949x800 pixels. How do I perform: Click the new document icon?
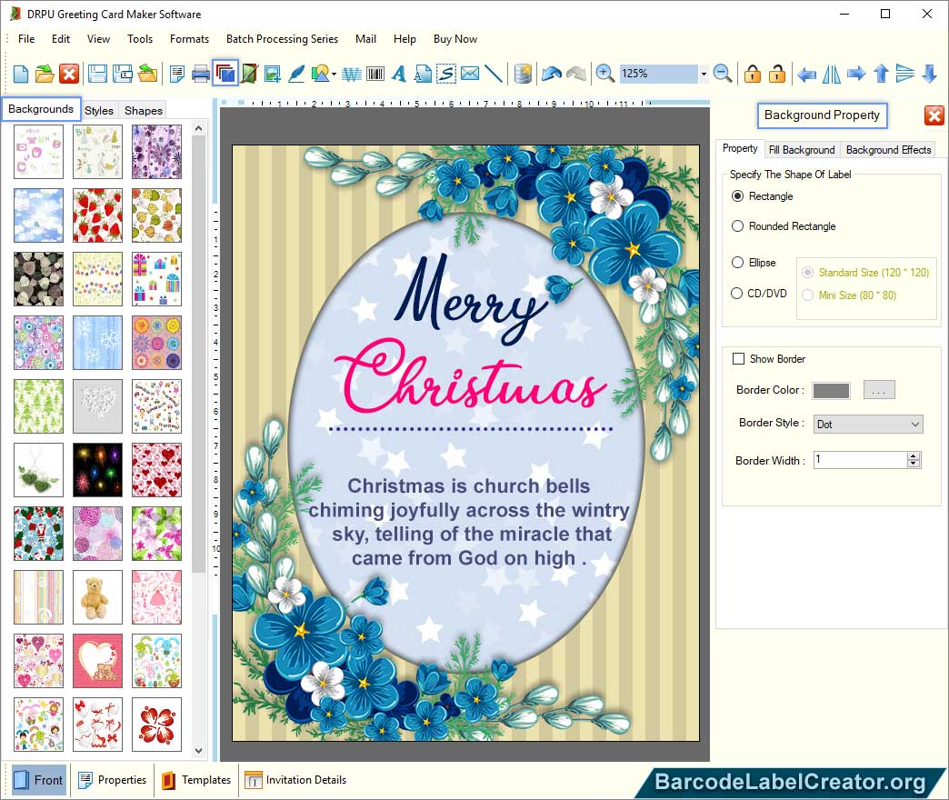(x=20, y=74)
